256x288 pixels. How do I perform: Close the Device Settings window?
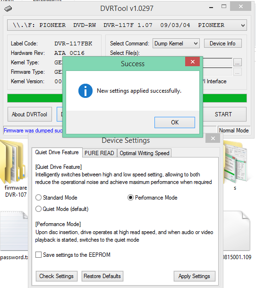(x=213, y=138)
